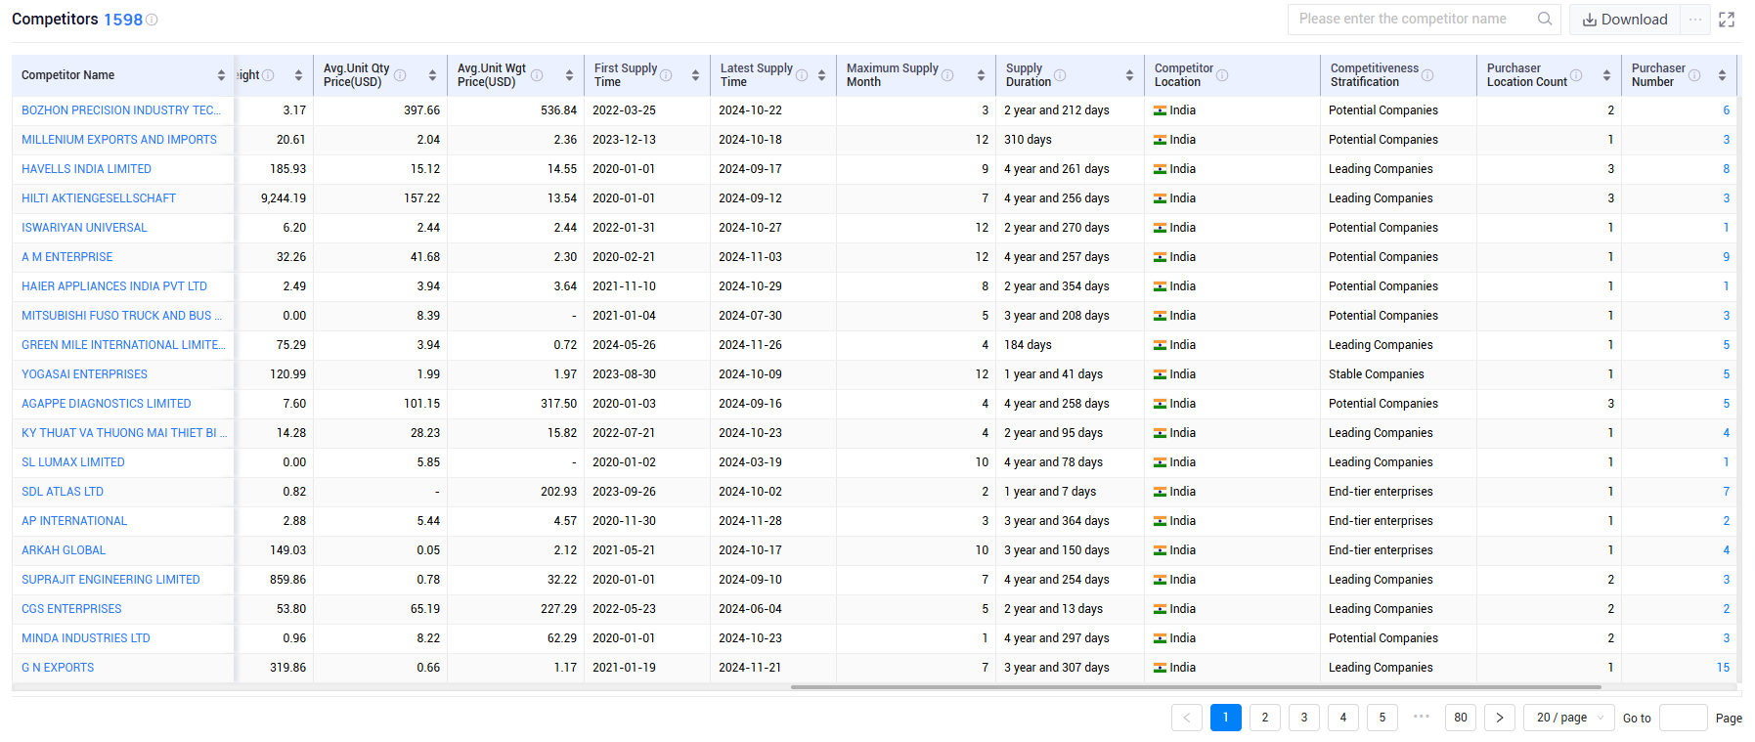The height and width of the screenshot is (742, 1755).
Task: Open GREEN MILE INTERNATIONAL link
Action: coord(123,345)
